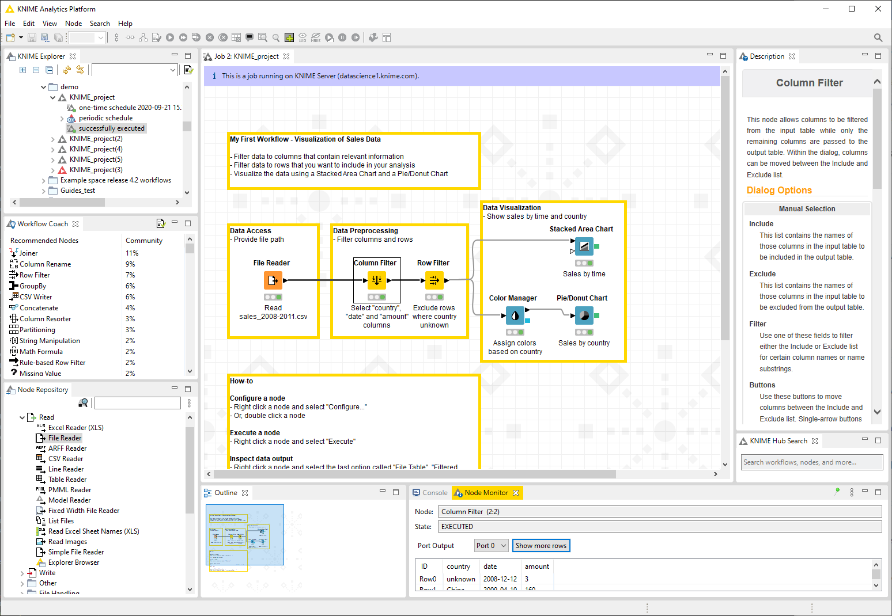Click the KNIME Hub Search input field
The height and width of the screenshot is (616, 892).
pos(812,462)
